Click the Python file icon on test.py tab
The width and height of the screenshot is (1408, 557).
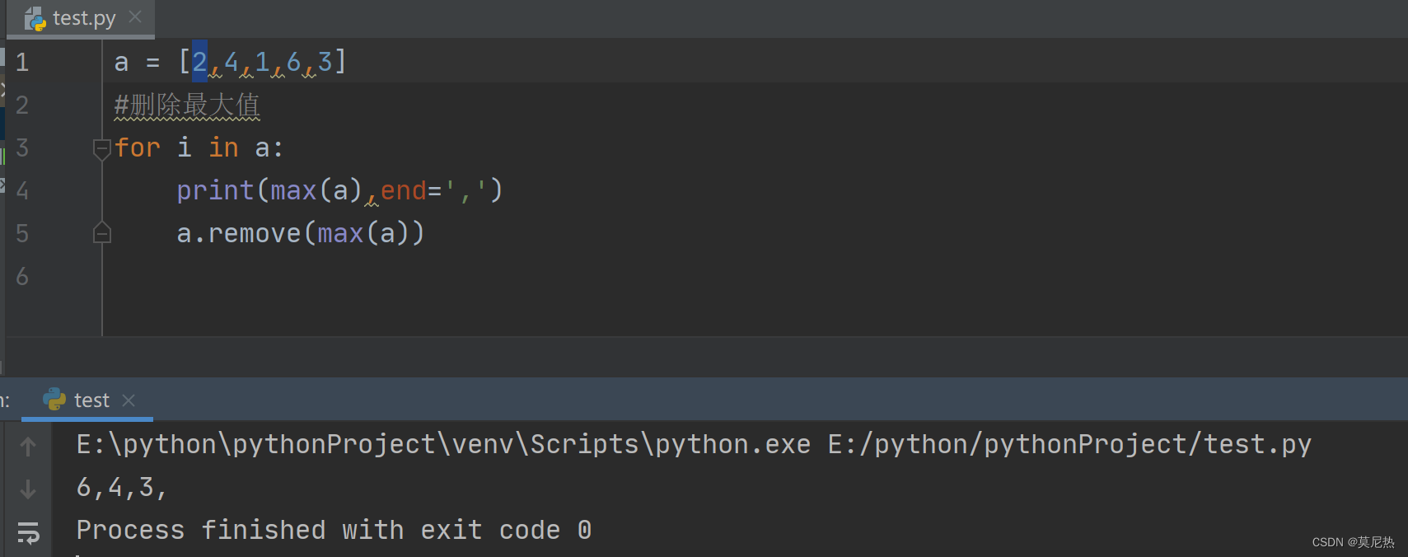[x=35, y=18]
